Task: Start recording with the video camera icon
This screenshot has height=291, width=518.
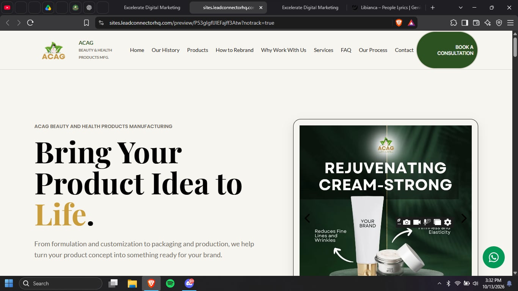Action: [417, 222]
